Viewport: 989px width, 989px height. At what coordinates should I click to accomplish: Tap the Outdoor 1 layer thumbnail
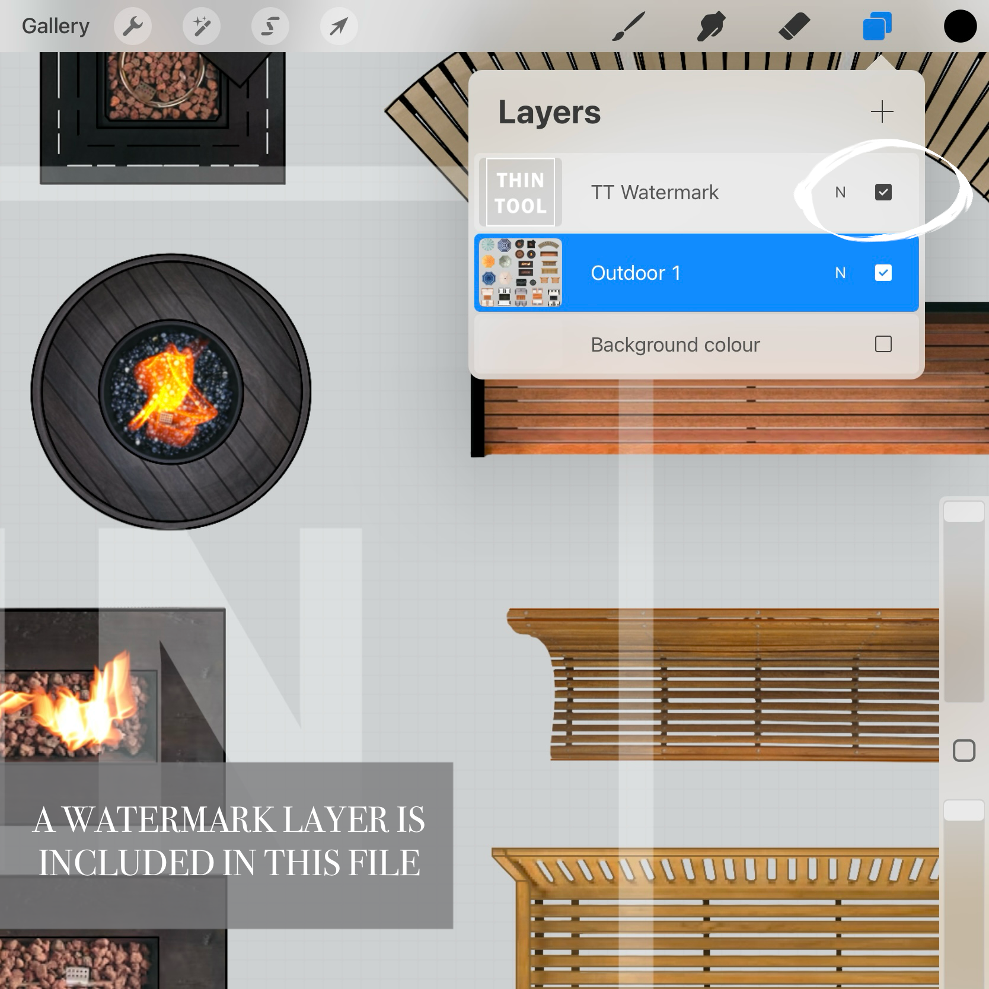[x=521, y=273]
